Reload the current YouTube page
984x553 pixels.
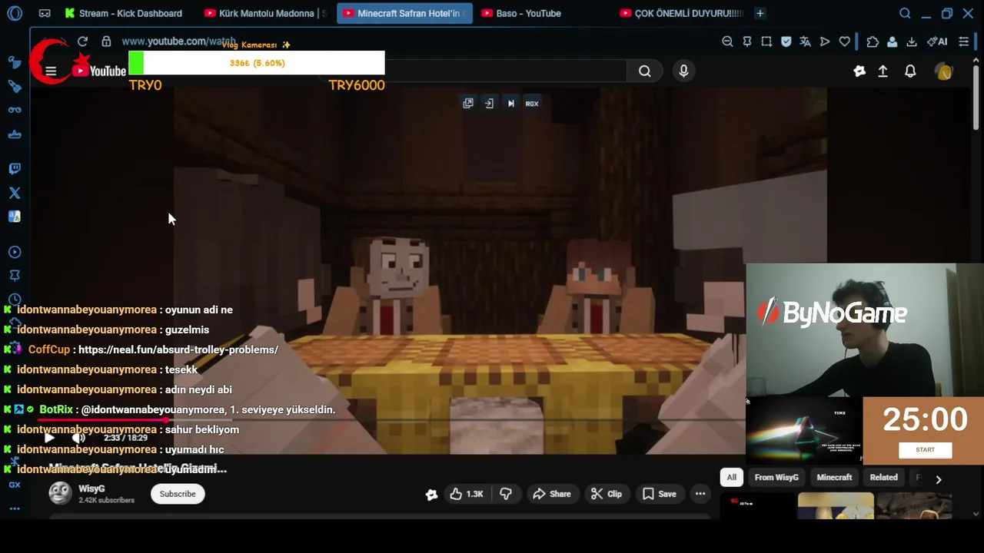pyautogui.click(x=82, y=41)
